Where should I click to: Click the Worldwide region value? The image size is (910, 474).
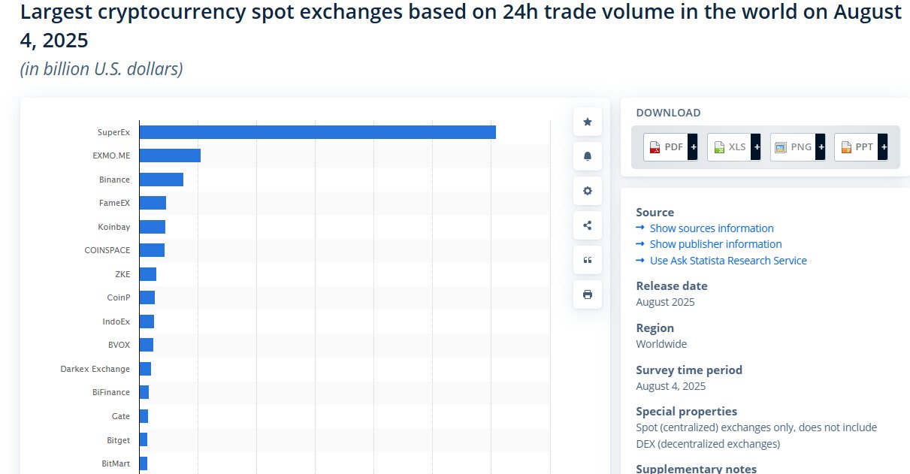(x=661, y=344)
